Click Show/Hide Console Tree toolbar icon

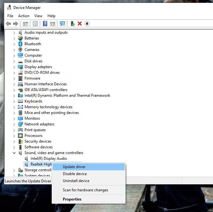click(x=26, y=24)
